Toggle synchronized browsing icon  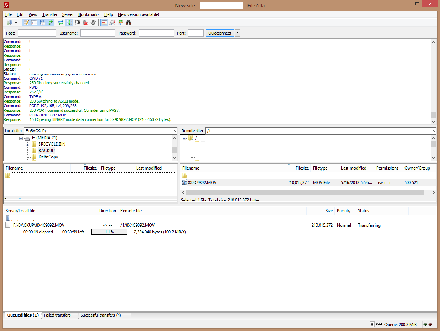point(120,23)
